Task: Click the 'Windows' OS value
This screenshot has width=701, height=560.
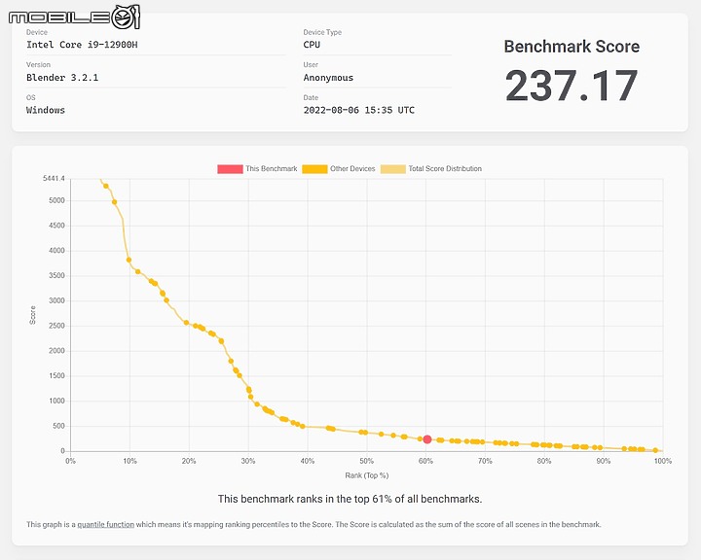Action: (46, 110)
